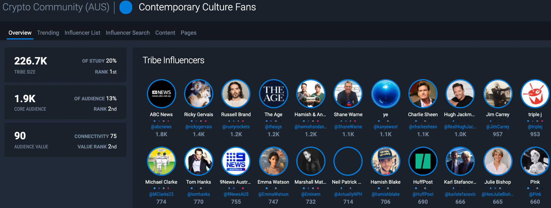Open Ricky Gervais profile picture
Viewport: 551px width, 208px height.
[199, 94]
